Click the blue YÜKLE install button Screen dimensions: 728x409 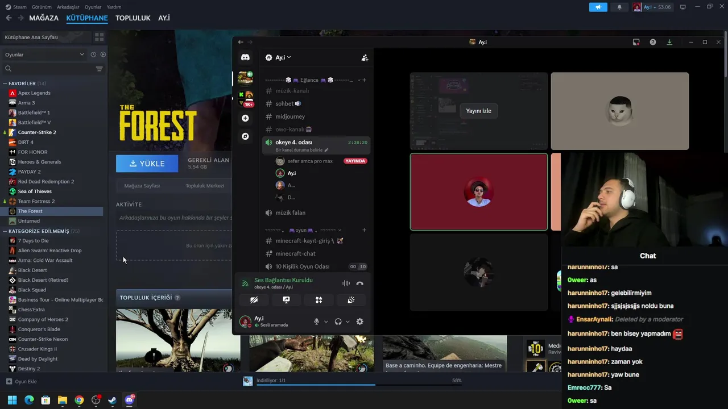[147, 164]
